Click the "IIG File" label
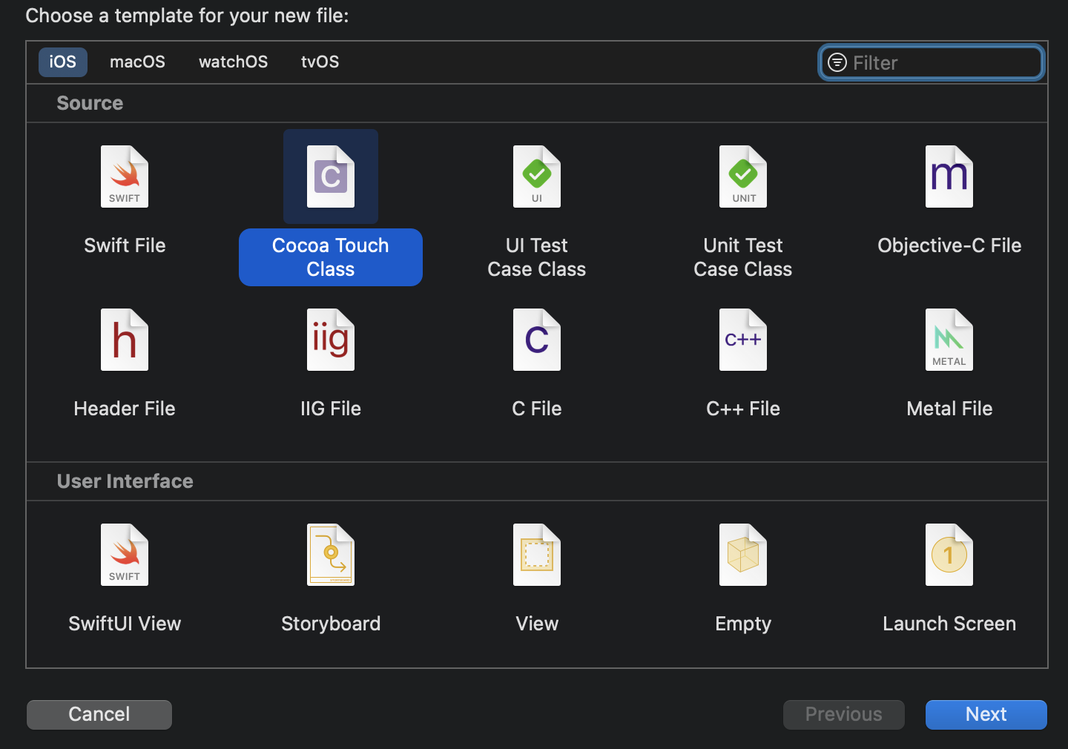The image size is (1068, 749). [x=331, y=409]
